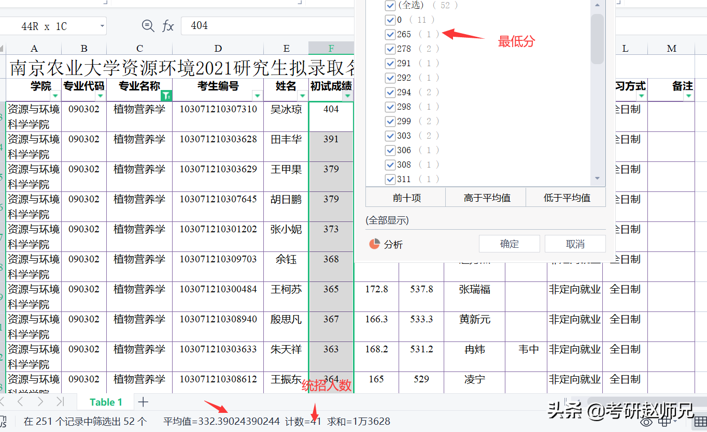Click the 确定 confirm button
The height and width of the screenshot is (432, 707).
click(509, 244)
